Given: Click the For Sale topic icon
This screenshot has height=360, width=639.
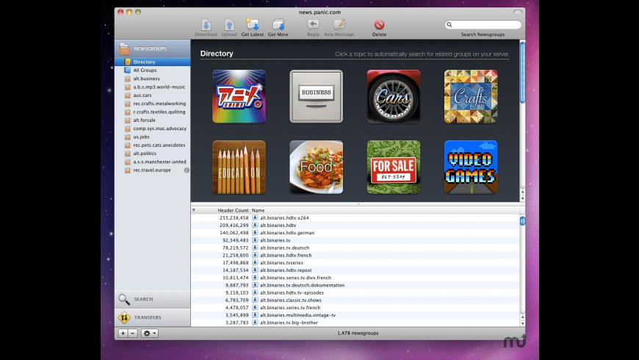Looking at the screenshot, I should tap(394, 167).
